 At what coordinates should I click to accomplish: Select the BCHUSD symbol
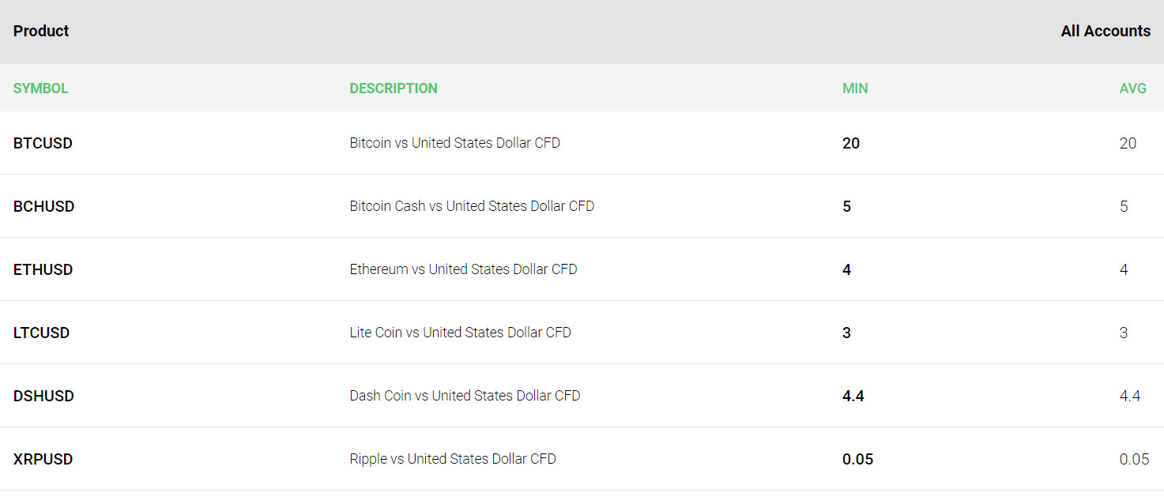(x=44, y=206)
